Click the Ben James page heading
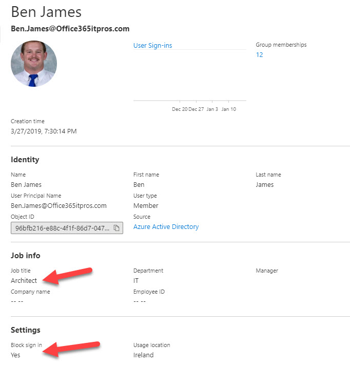The image size is (350, 365). [x=46, y=12]
